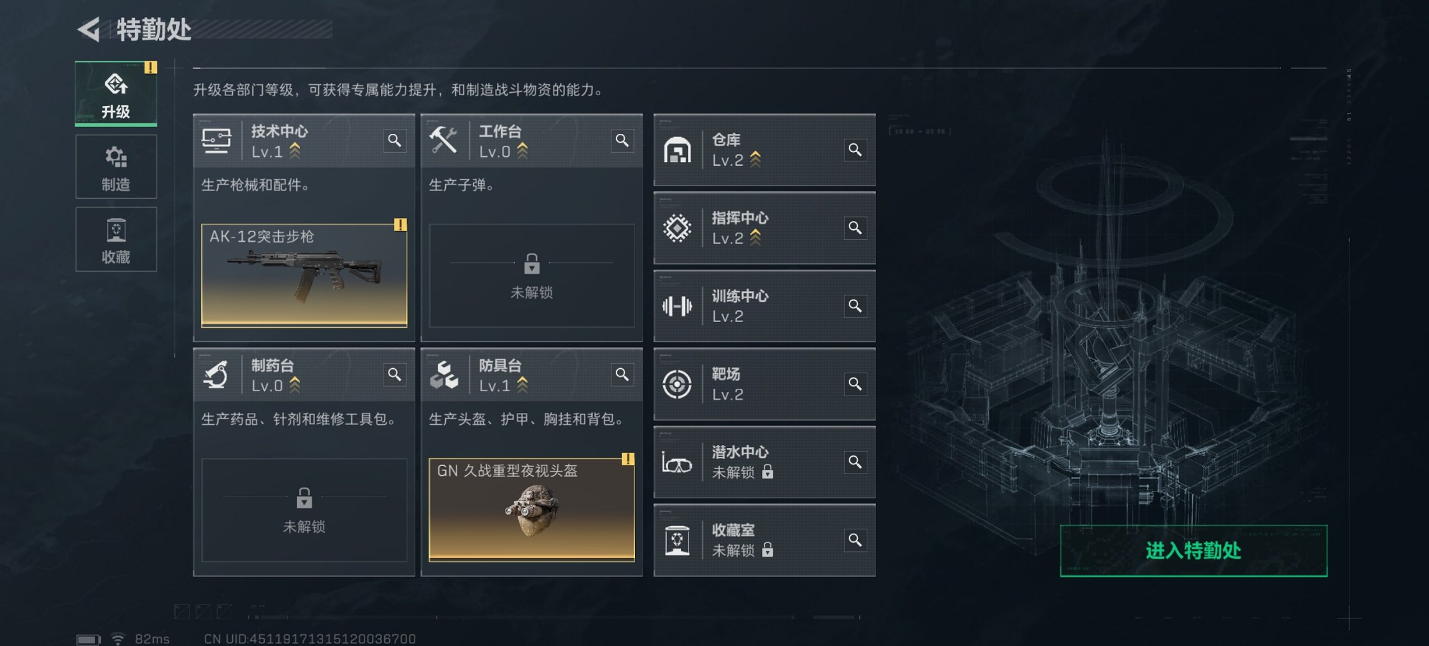
Task: Click the locked 未解锁 slot under 工作台
Action: click(532, 275)
